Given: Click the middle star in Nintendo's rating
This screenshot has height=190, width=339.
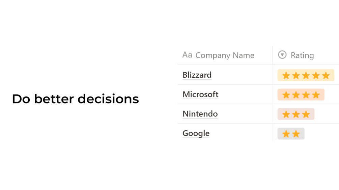Looking at the screenshot, I should [296, 114].
